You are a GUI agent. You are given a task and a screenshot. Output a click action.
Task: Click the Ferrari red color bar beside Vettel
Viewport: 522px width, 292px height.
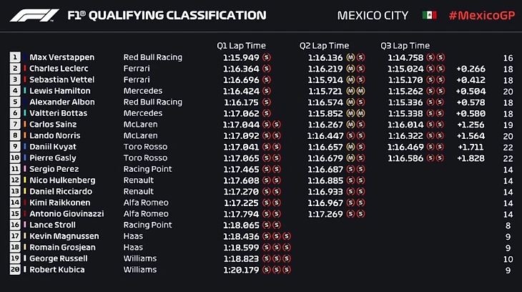(25, 79)
